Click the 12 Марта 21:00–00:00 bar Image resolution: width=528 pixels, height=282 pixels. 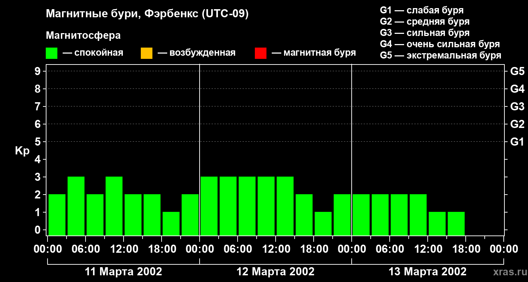click(x=342, y=215)
